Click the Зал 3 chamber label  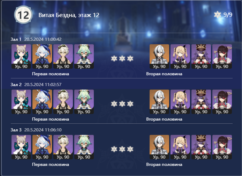coord(16,130)
